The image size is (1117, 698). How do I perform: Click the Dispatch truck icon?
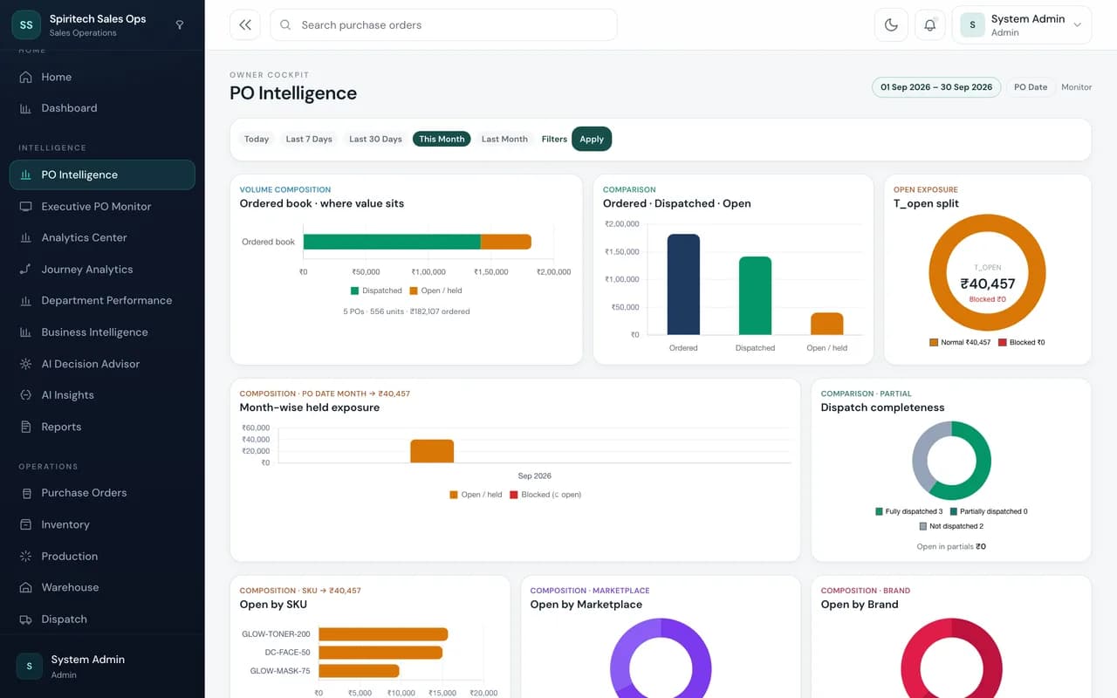click(x=25, y=619)
